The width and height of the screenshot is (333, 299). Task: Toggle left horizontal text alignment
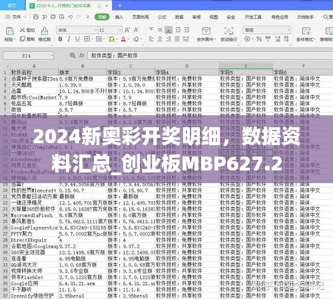(x=151, y=39)
